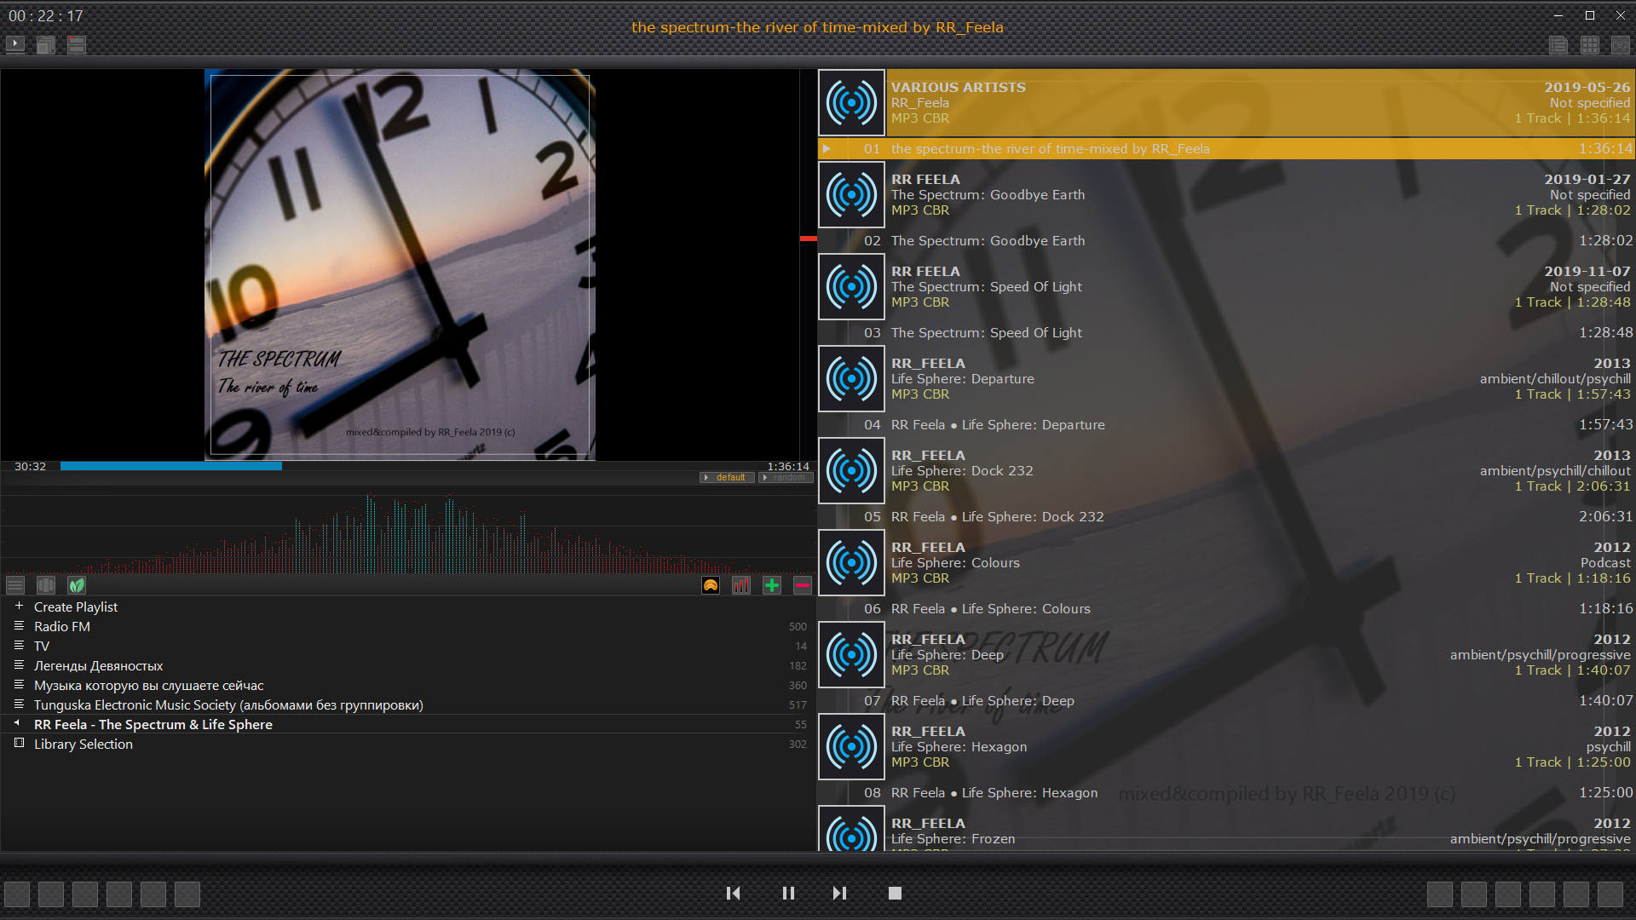Expand Create Playlist with the plus sign
Image resolution: width=1636 pixels, height=920 pixels.
tap(19, 607)
